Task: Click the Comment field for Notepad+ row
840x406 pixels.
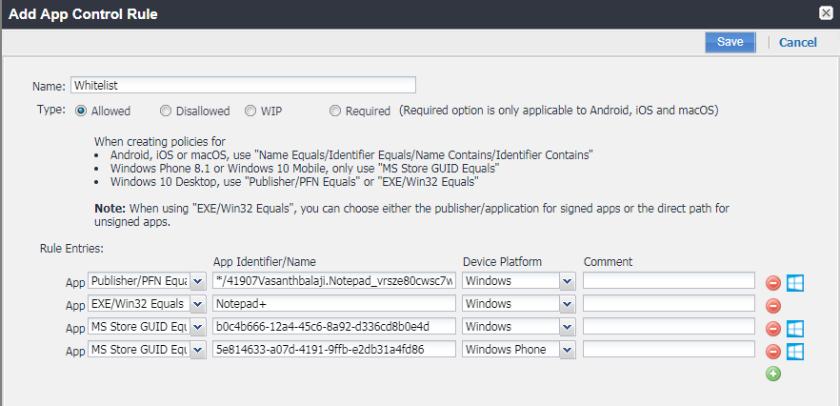Action: [x=669, y=304]
